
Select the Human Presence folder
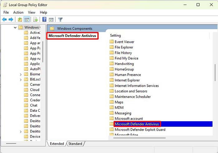point(128,75)
